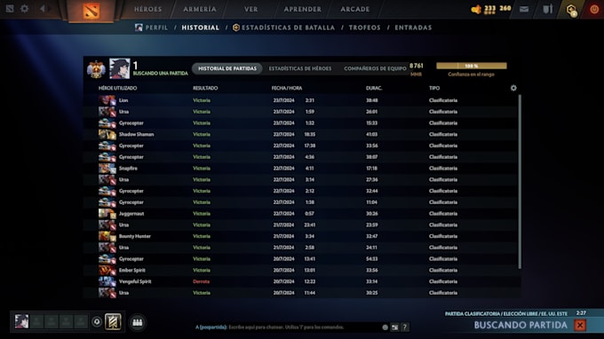This screenshot has height=339, width=604.
Task: Switch to the Entradas tab
Action: point(413,28)
